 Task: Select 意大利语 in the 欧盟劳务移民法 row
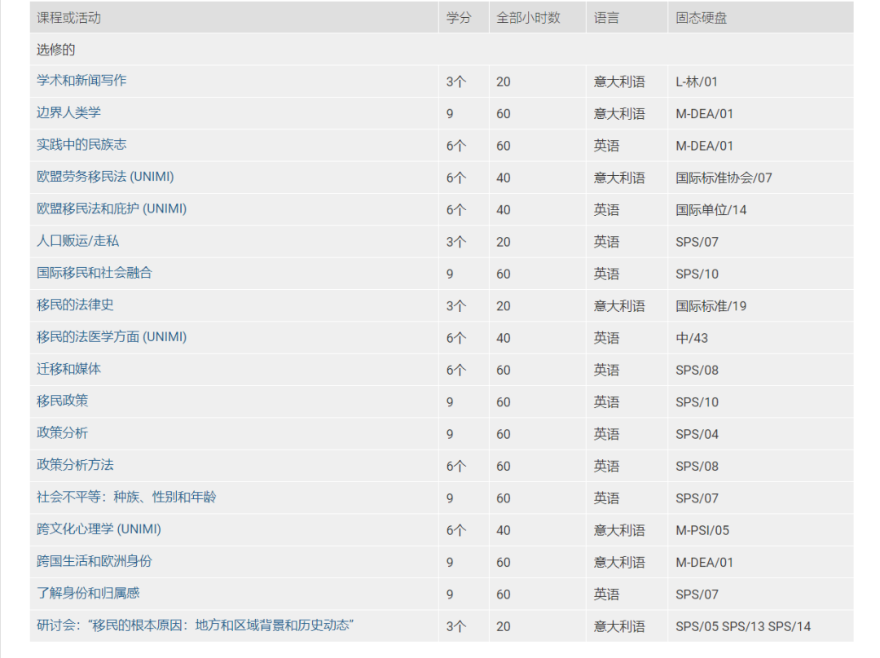[x=619, y=178]
